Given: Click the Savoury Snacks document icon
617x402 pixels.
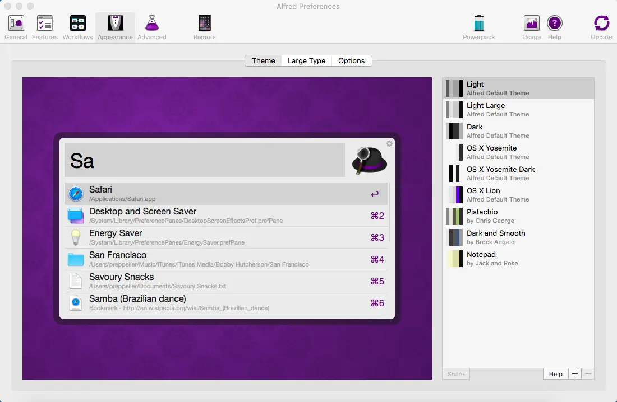Looking at the screenshot, I should coord(76,282).
